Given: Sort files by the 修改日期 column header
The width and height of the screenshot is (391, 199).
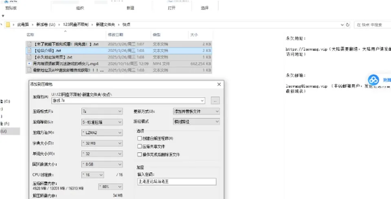Looking at the screenshot, I should (x=115, y=35).
